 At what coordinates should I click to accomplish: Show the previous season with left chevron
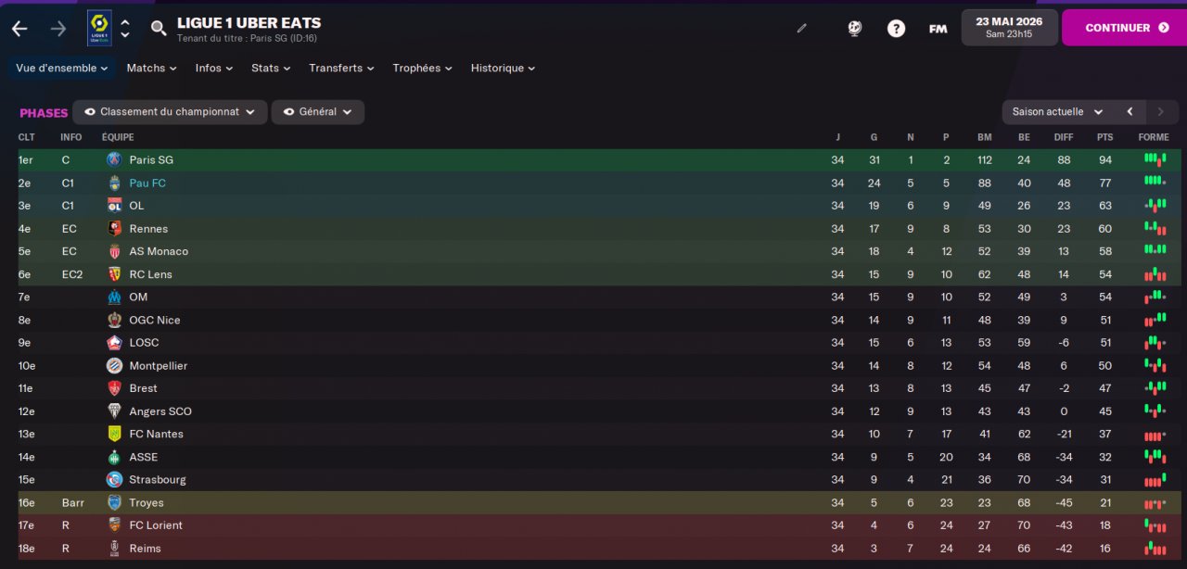click(1130, 112)
